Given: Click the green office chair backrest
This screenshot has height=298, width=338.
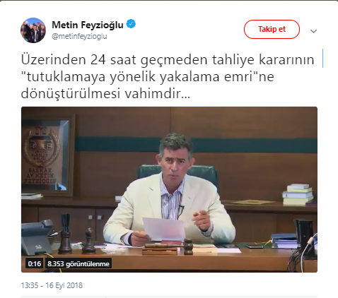Looking at the screenshot, I should (x=178, y=174).
